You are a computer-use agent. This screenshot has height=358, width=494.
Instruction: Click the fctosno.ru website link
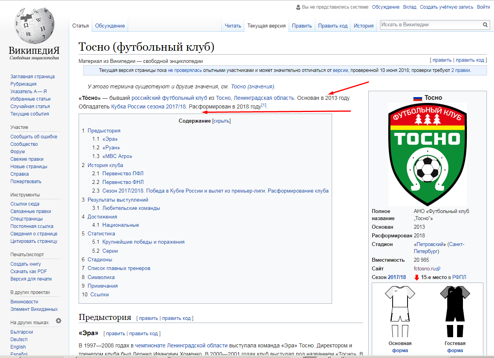(x=425, y=269)
